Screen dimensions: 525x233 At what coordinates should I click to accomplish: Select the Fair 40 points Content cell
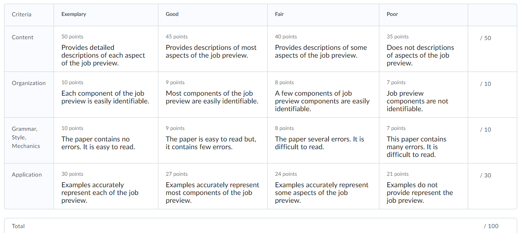[323, 49]
